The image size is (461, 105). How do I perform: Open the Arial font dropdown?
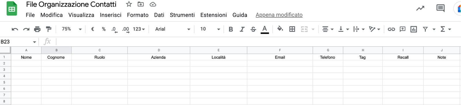point(172,29)
